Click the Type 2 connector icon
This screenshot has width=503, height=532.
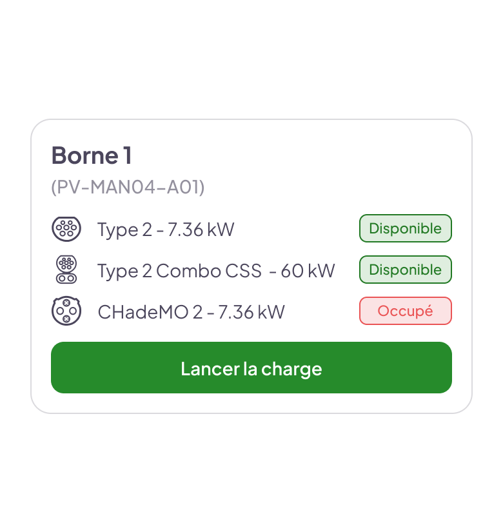[66, 229]
